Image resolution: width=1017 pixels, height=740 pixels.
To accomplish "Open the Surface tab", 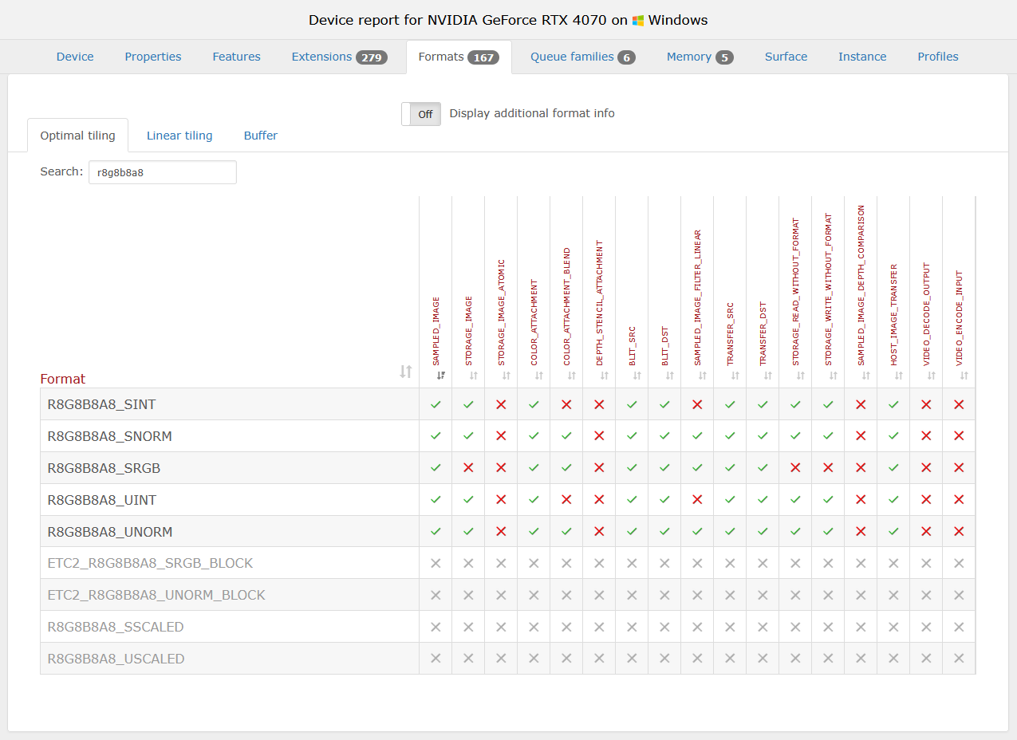I will click(x=786, y=57).
